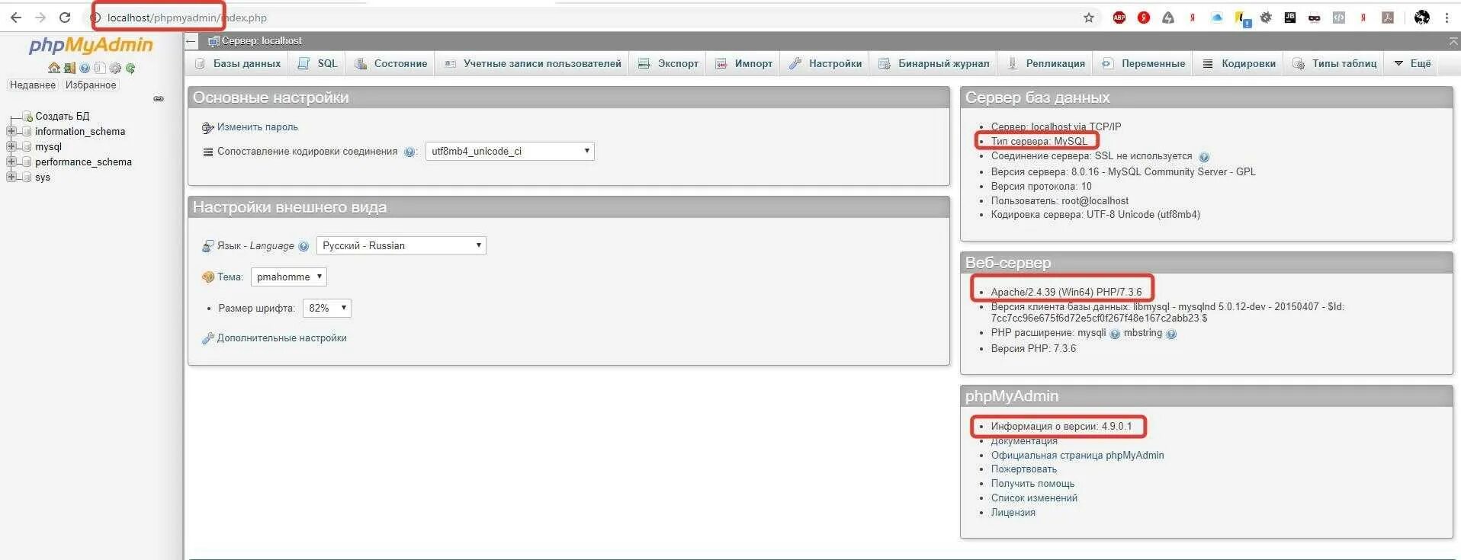Viewport: 1461px width, 560px height.
Task: Go back with the browser back arrow
Action: click(16, 18)
